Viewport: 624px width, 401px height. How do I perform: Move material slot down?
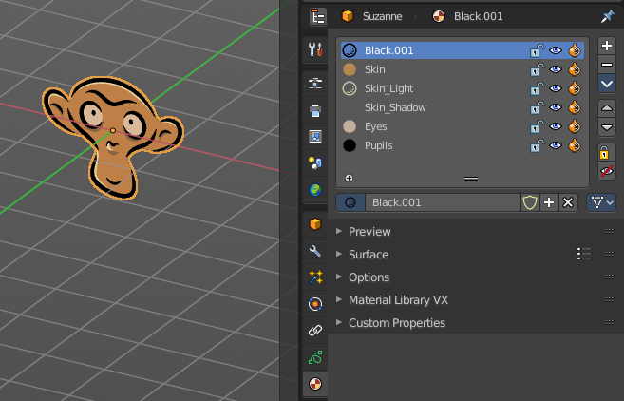click(607, 127)
